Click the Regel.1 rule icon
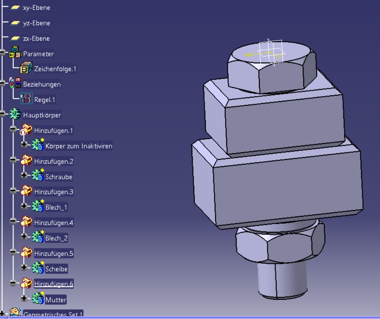The width and height of the screenshot is (380, 319). click(26, 98)
